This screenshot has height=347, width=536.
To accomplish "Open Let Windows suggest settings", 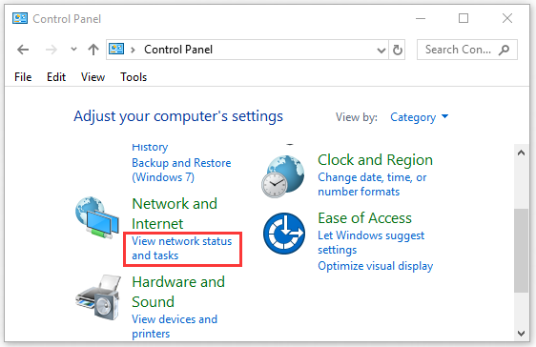I will tap(371, 242).
